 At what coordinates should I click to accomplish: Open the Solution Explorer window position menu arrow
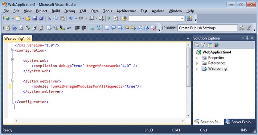243,38
